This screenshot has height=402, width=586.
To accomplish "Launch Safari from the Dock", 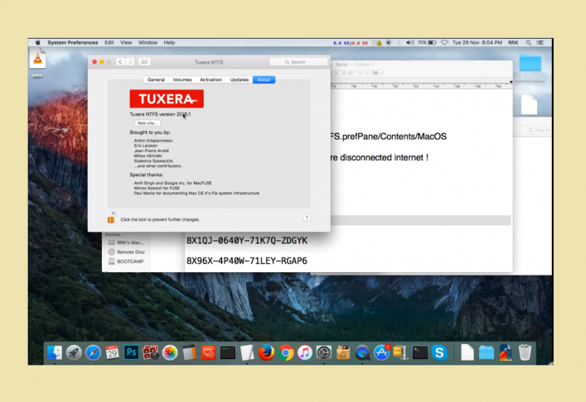I will [x=93, y=352].
